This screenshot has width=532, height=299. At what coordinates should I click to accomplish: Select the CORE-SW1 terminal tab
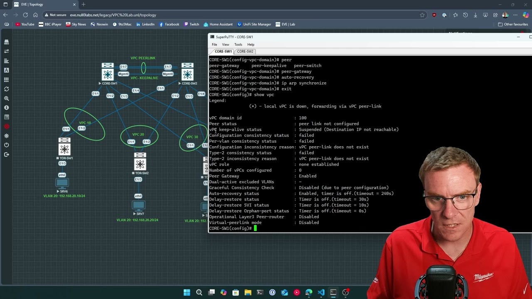tap(223, 51)
